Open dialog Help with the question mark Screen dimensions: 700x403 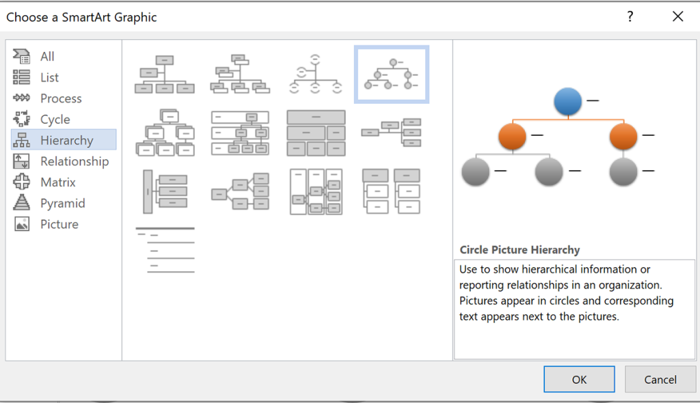(x=630, y=16)
